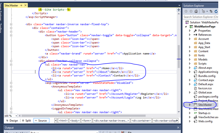Expand the App_Start folder

[x=190, y=47]
